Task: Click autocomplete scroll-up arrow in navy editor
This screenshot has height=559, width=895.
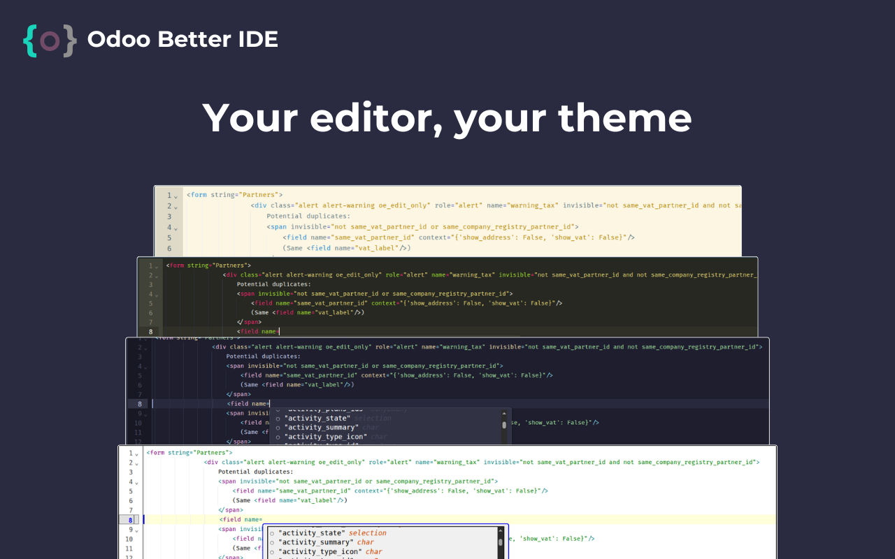Action: coord(504,414)
